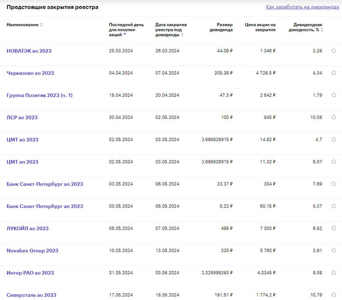Screen dimensions: 342x300
Task: Select last purchase day 30.04.2024
Action: click(x=121, y=117)
